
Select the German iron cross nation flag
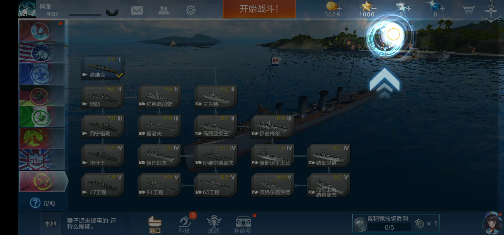click(42, 96)
